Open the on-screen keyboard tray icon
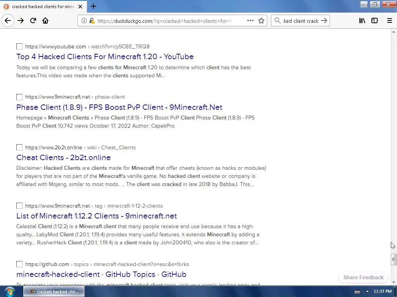The height and width of the screenshot is (297, 397). coord(357,292)
